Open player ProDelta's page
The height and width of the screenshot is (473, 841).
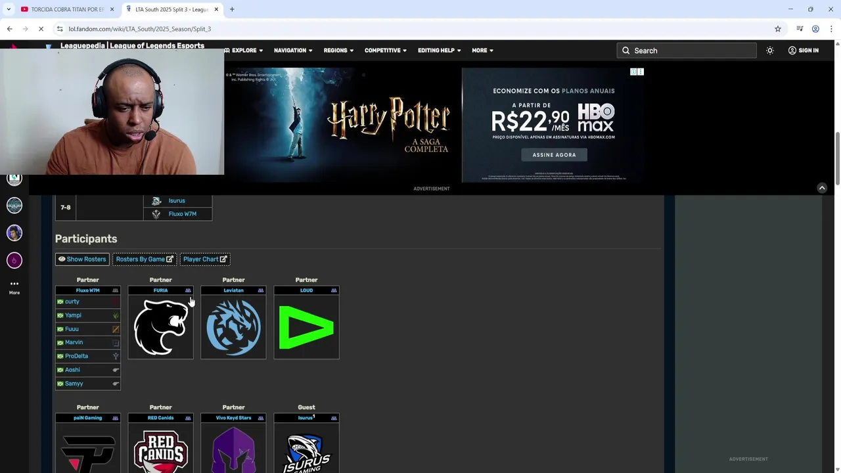point(76,356)
